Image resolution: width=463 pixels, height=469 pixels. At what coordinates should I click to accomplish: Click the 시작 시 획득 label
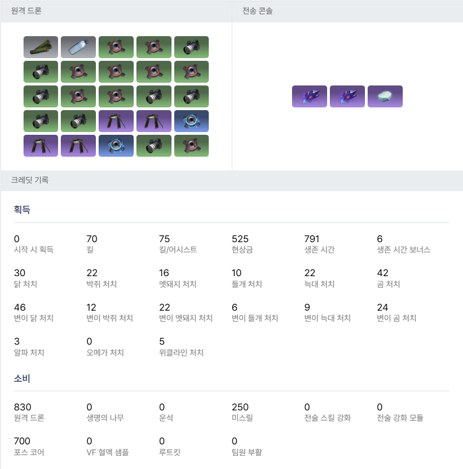point(33,250)
